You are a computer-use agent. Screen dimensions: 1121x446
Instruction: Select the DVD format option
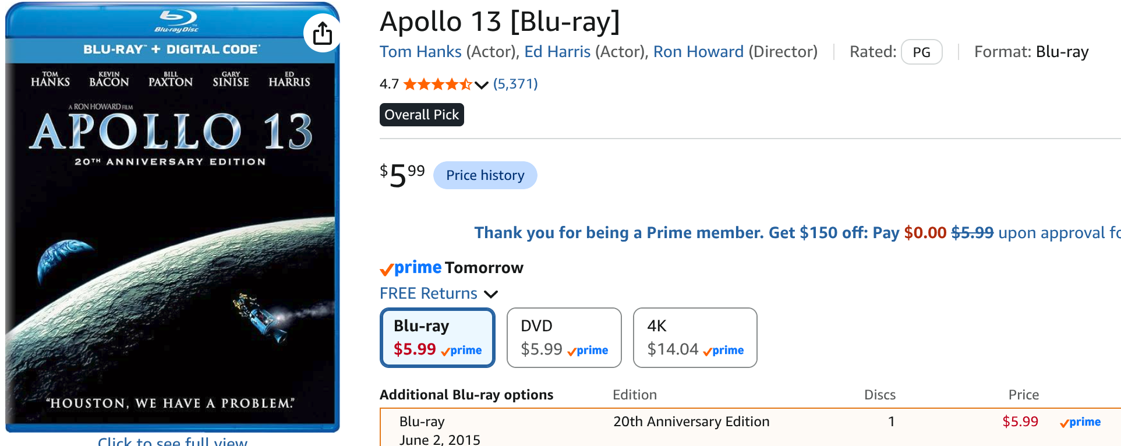[x=564, y=338]
